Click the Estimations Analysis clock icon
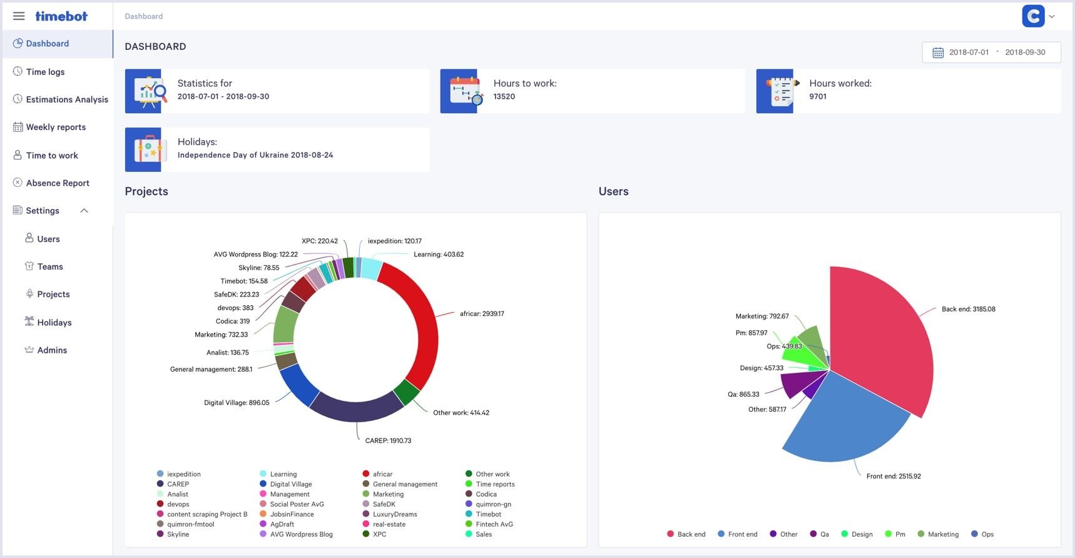Image resolution: width=1075 pixels, height=558 pixels. pyautogui.click(x=18, y=99)
